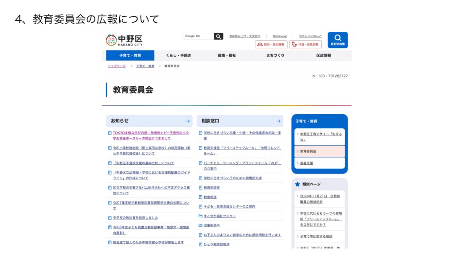The width and height of the screenshot is (454, 255).
Task: Open 休日・救急診療 button
Action: (x=305, y=44)
